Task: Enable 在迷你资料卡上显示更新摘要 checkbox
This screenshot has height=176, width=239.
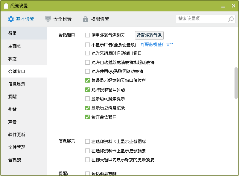Action: click(87, 151)
